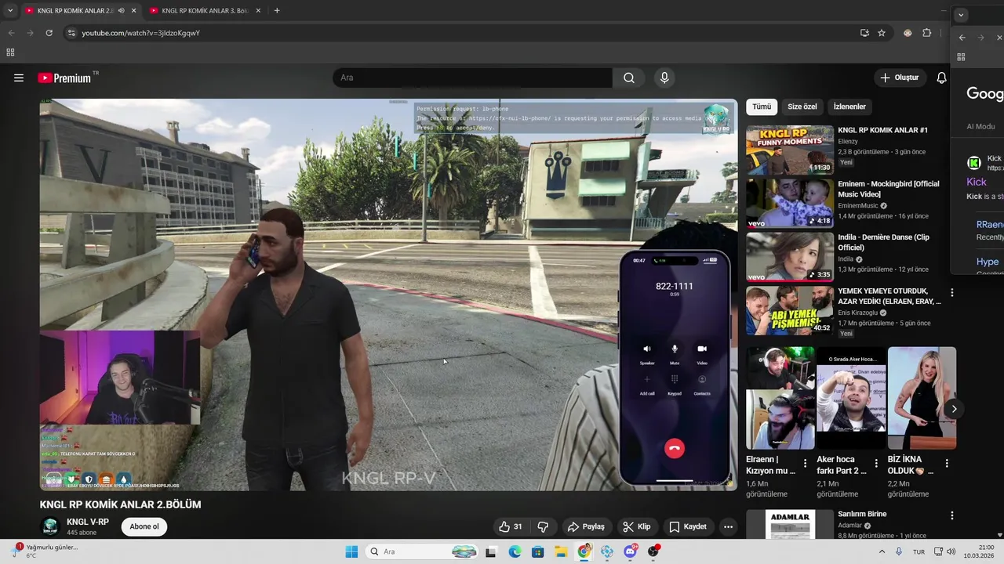Open TUR keyboard language indicator
1004x564 pixels.
pos(919,551)
